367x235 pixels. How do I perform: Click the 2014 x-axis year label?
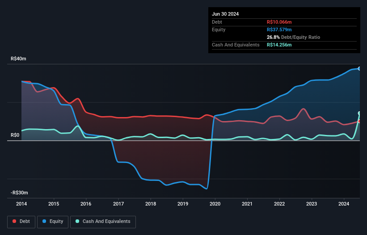tap(21, 204)
